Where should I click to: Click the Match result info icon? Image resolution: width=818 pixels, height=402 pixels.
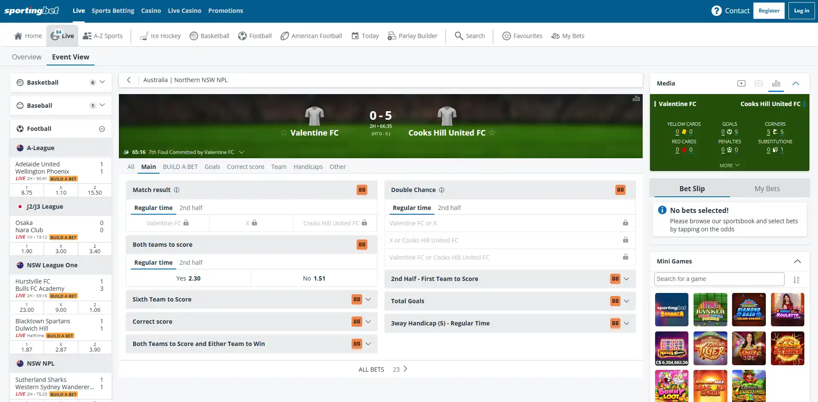click(x=177, y=190)
